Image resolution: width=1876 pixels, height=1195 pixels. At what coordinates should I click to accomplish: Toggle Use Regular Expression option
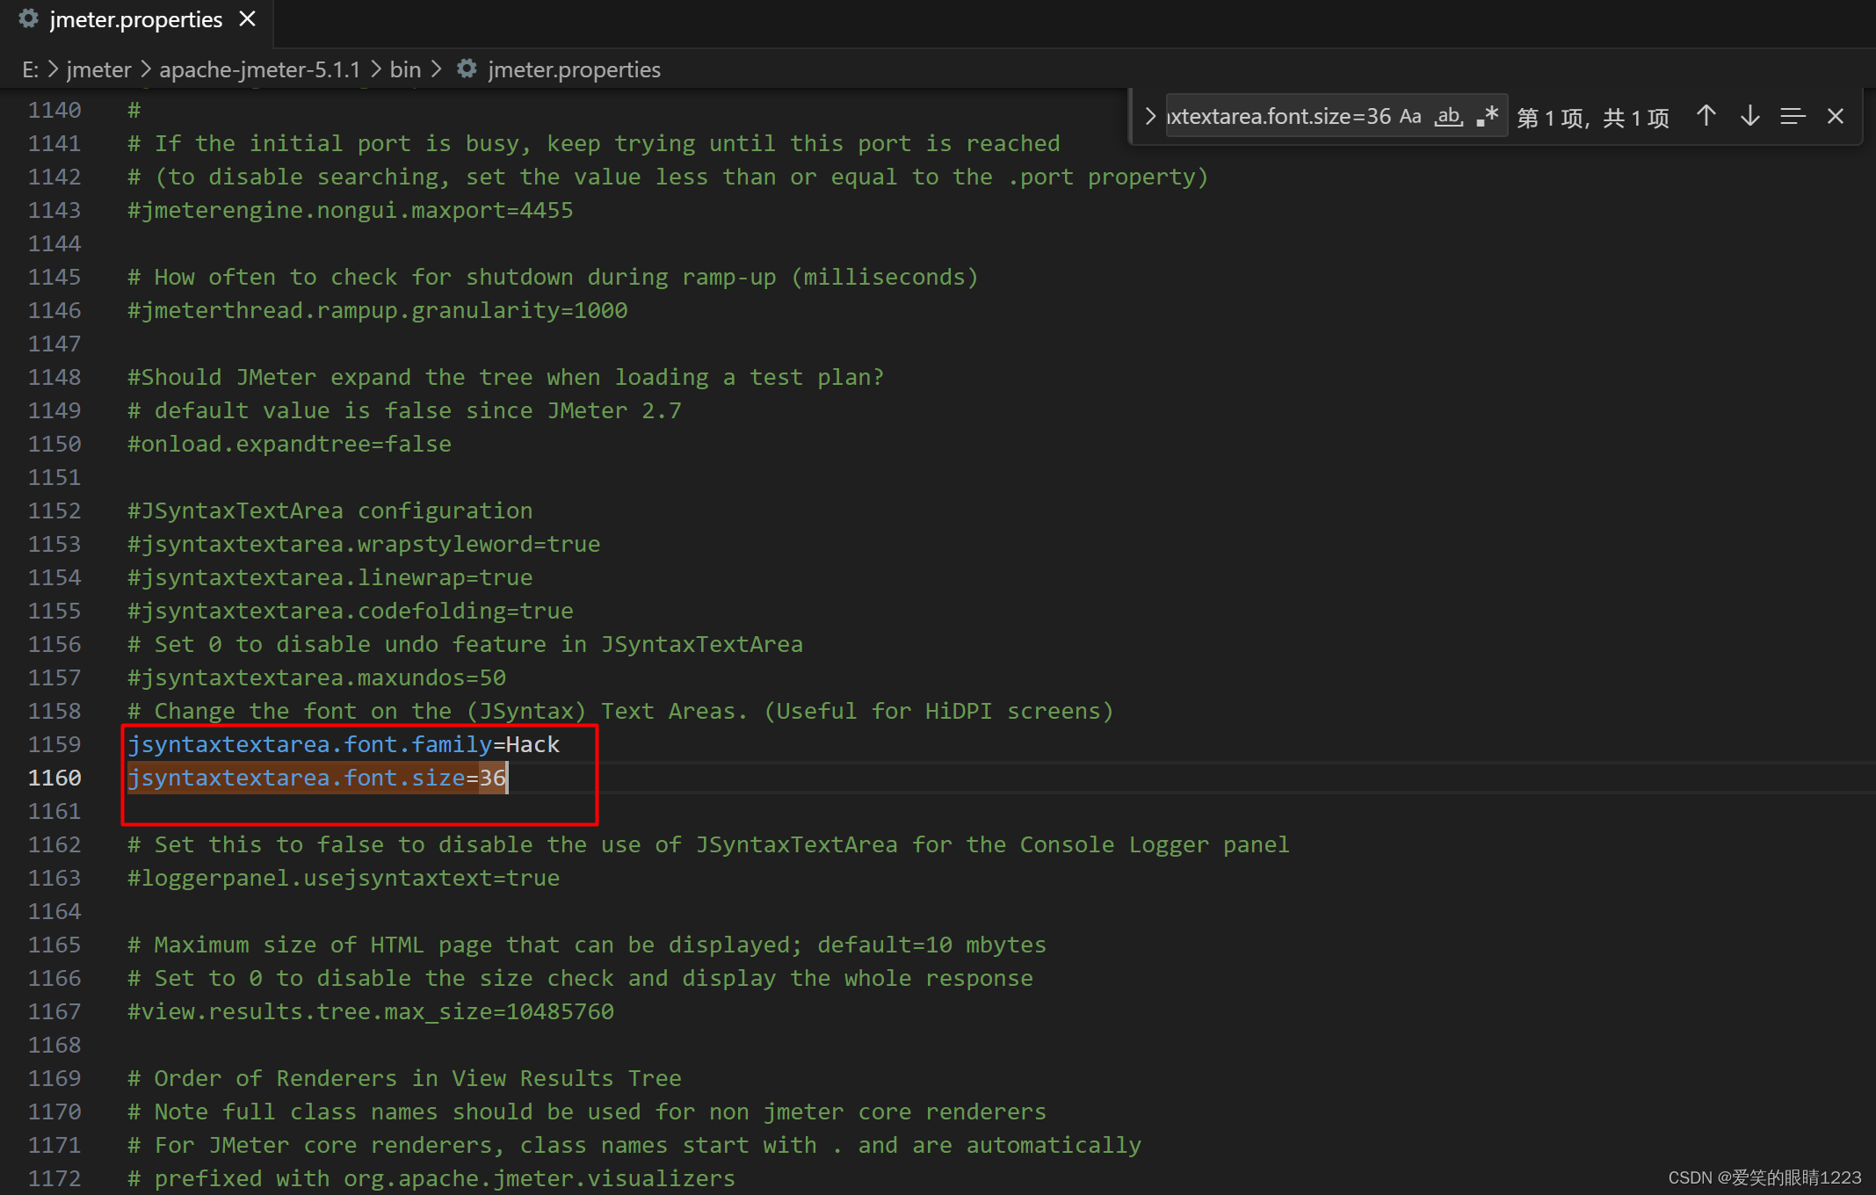1488,117
